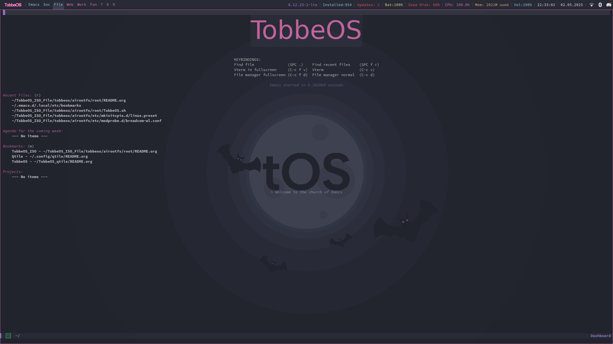Viewport: 613px width, 344px height.
Task: Open the Bluetooth tray icon
Action: (x=600, y=5)
